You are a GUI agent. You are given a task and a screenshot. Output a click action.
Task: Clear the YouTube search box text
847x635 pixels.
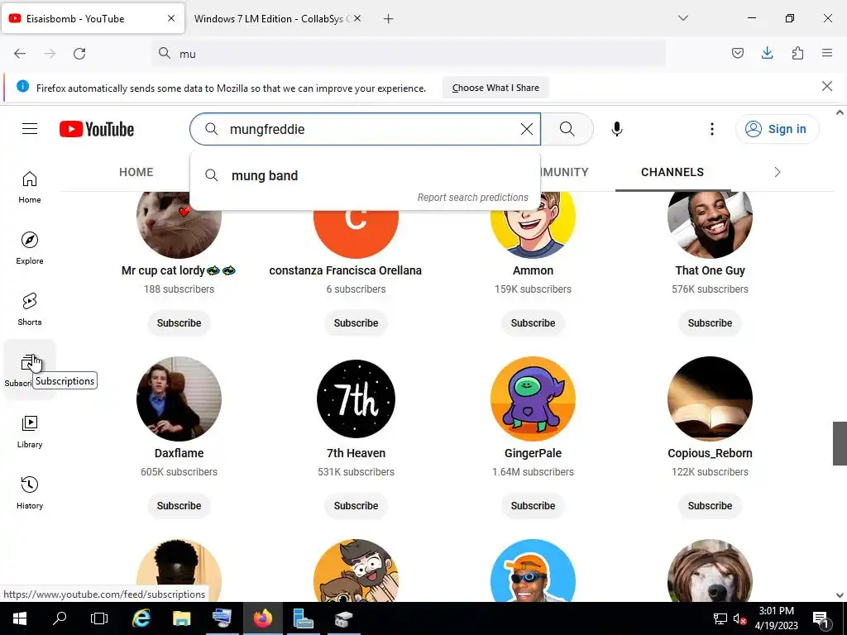click(x=527, y=129)
